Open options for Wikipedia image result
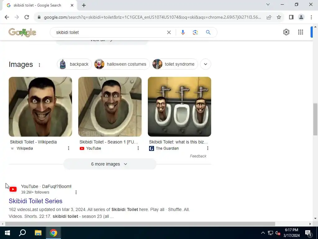This screenshot has width=318, height=239. 69,148
